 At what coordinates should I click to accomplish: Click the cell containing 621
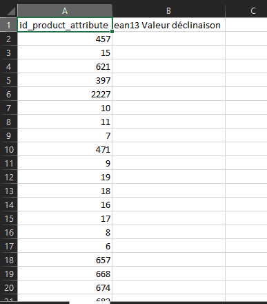(x=65, y=66)
